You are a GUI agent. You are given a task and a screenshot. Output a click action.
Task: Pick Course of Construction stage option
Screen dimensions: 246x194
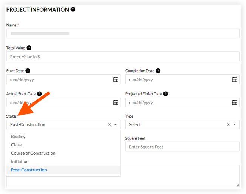pyautogui.click(x=33, y=153)
